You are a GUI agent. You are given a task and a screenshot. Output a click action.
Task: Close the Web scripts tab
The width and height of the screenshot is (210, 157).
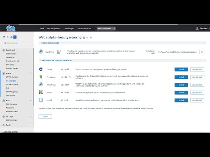(x=114, y=29)
